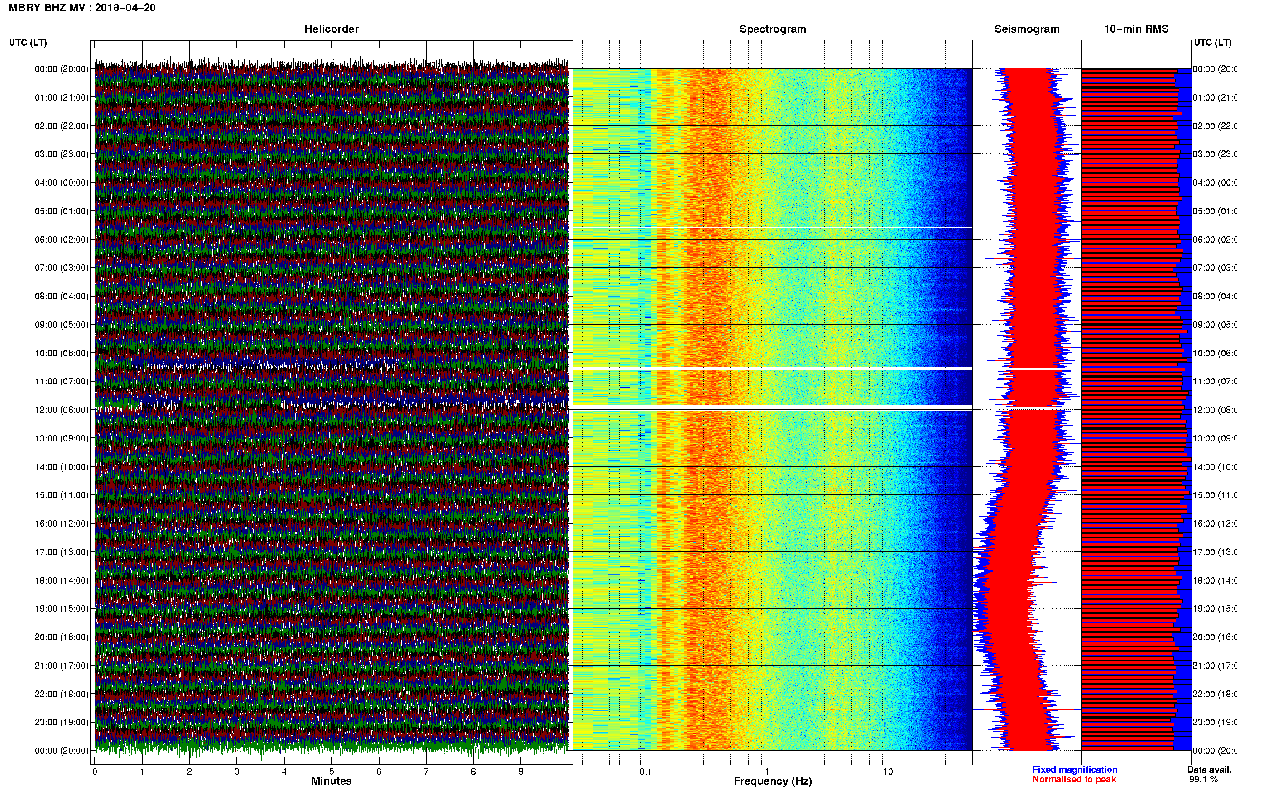Click the 14:00 (10:00) left time label
The image size is (1288, 805).
(x=62, y=467)
